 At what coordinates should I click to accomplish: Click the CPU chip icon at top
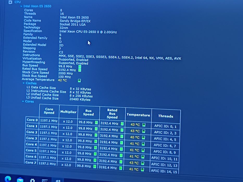coord(10,2)
